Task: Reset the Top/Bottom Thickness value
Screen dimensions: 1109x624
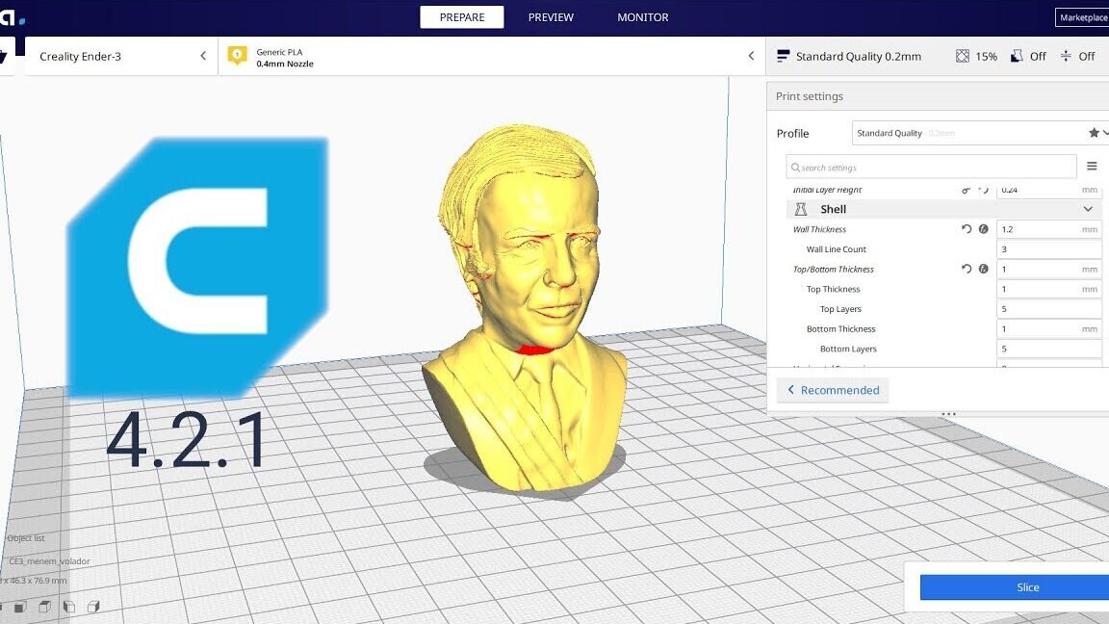Action: 967,269
